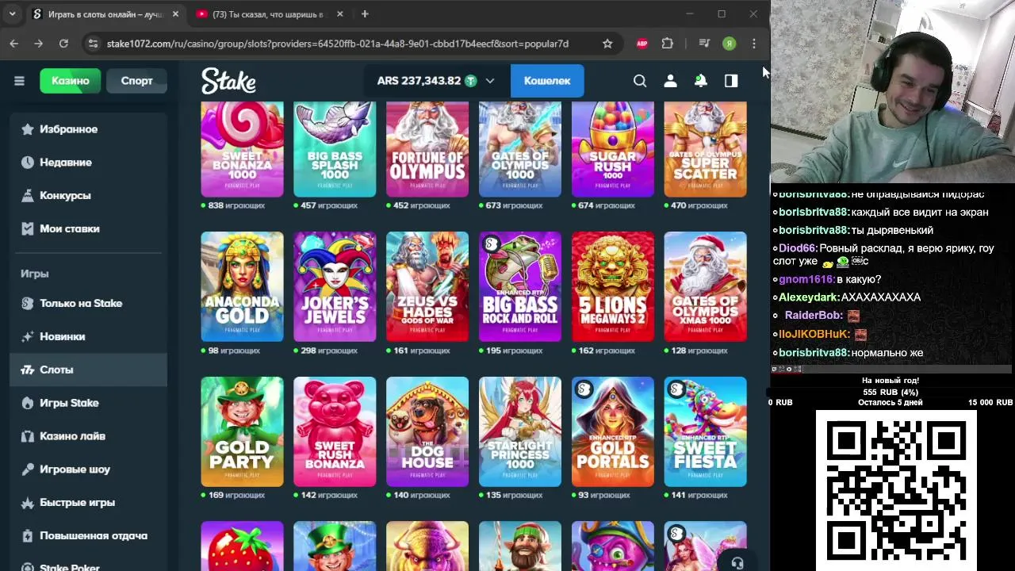
Task: Toggle the side panel layout icon
Action: [x=731, y=81]
